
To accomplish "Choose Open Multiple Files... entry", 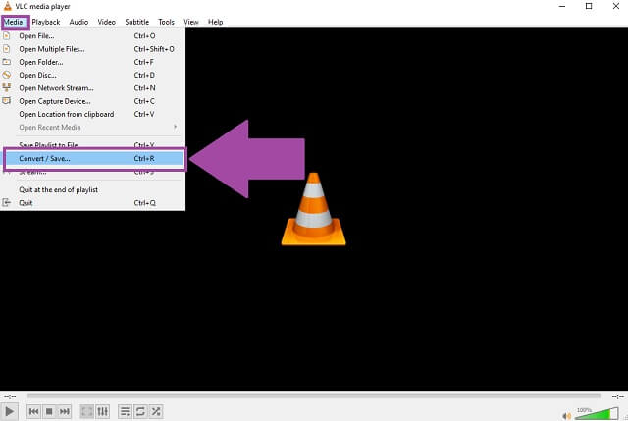I will click(93, 49).
